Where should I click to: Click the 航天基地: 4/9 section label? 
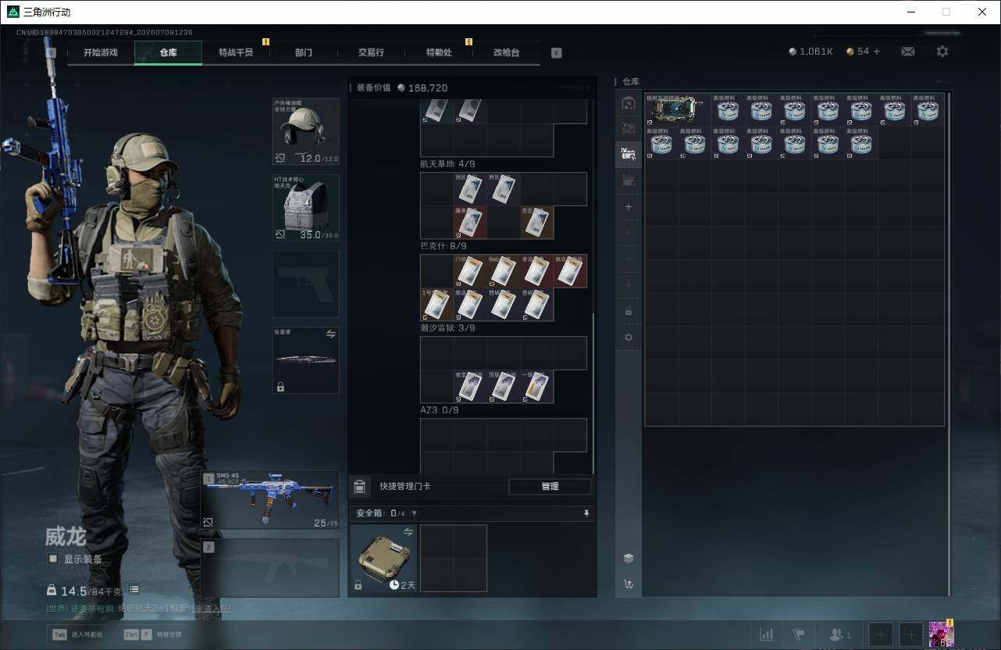(x=447, y=164)
